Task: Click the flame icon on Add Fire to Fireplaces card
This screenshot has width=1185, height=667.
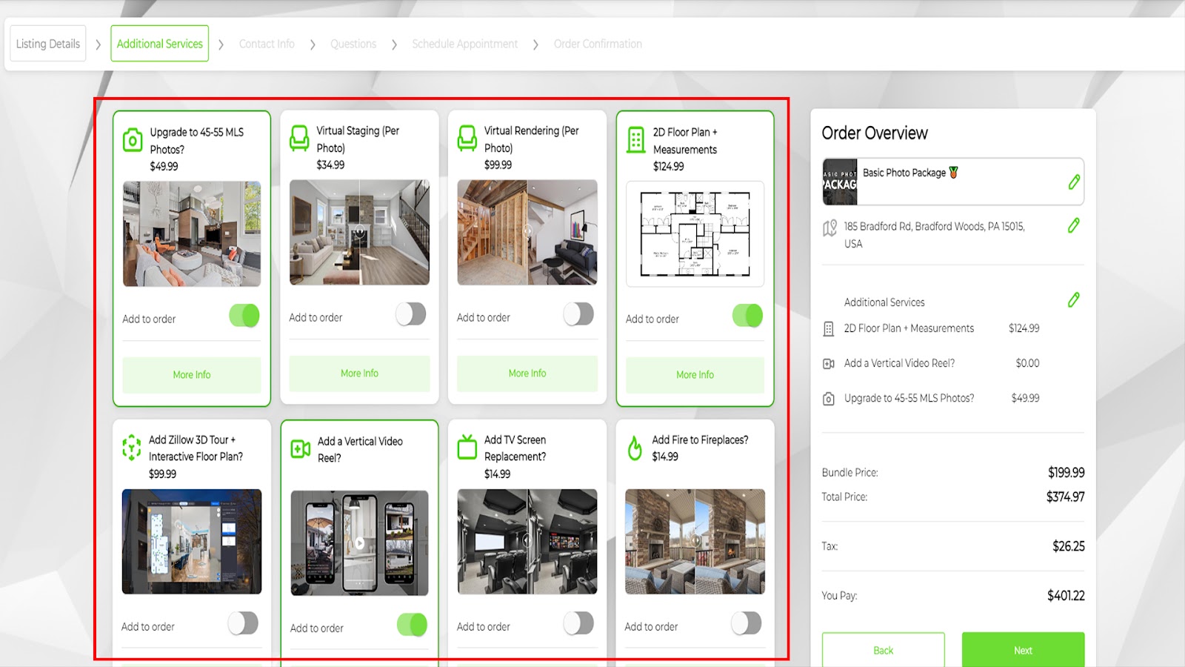Action: pyautogui.click(x=635, y=448)
